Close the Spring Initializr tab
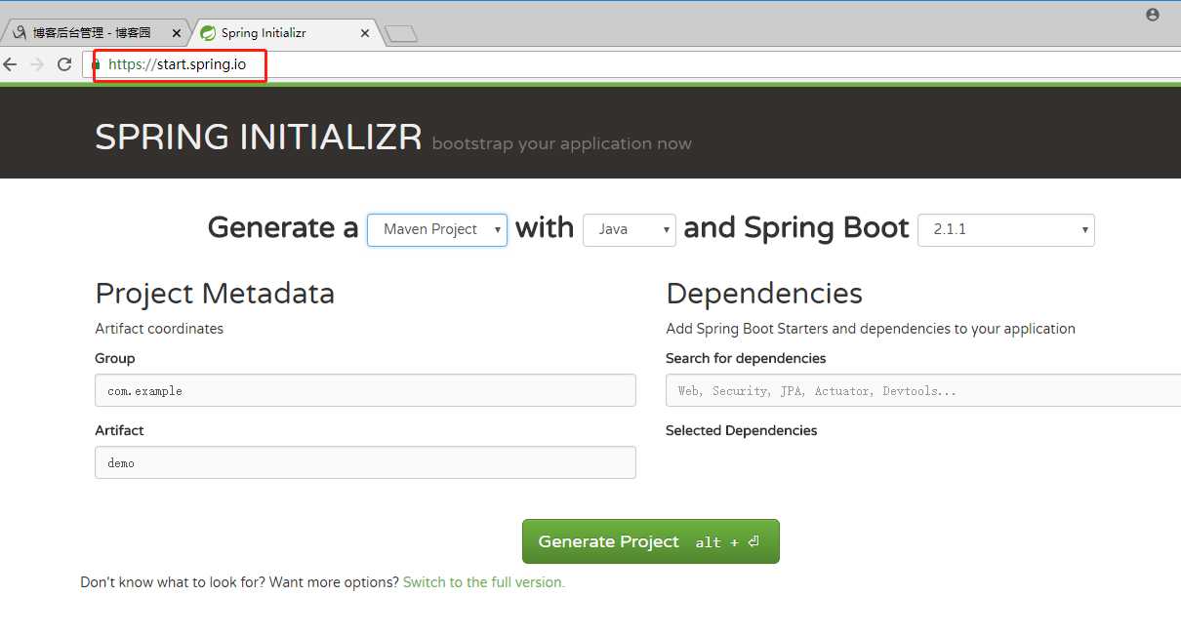This screenshot has height=636, width=1181. pyautogui.click(x=365, y=33)
